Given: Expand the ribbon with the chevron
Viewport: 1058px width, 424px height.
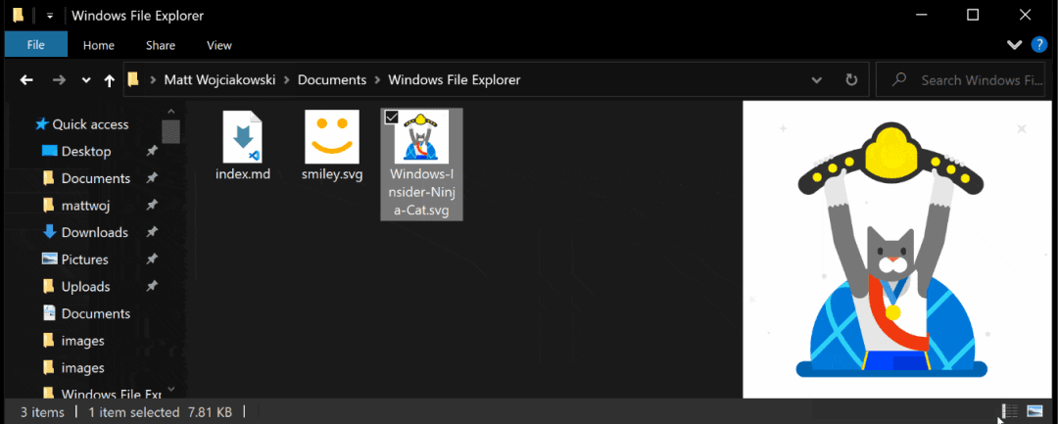Looking at the screenshot, I should pyautogui.click(x=1014, y=45).
